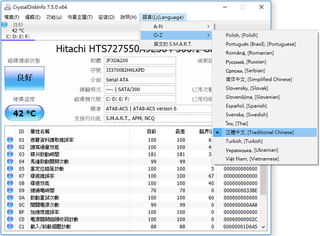Open the 功能(u) menu

click(x=54, y=17)
